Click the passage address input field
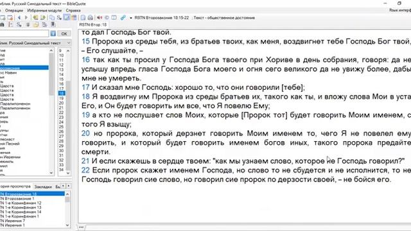The width and height of the screenshot is (411, 231). (x=24, y=33)
